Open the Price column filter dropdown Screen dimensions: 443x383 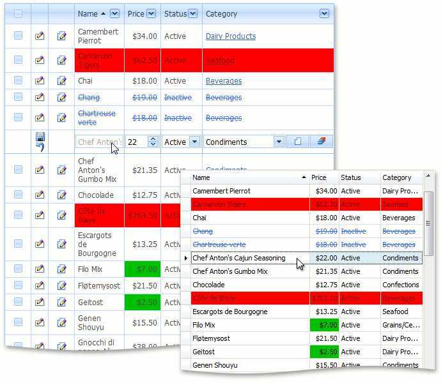(x=151, y=13)
